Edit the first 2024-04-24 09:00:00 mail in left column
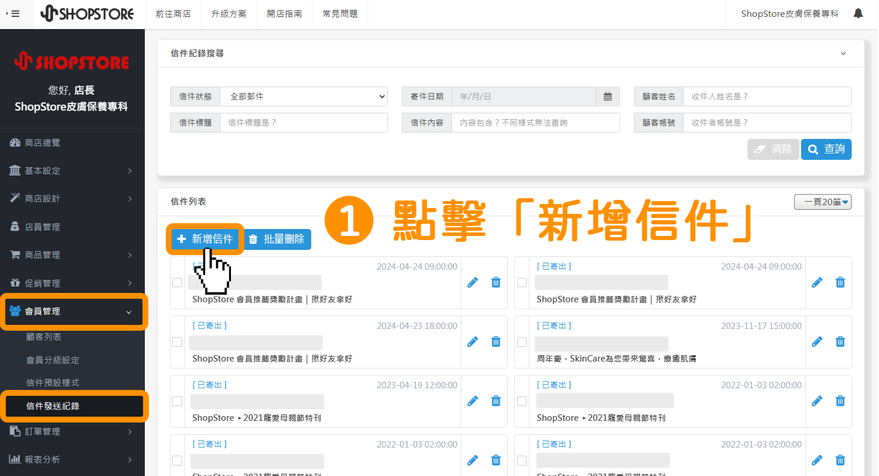This screenshot has width=879, height=476. coord(473,282)
